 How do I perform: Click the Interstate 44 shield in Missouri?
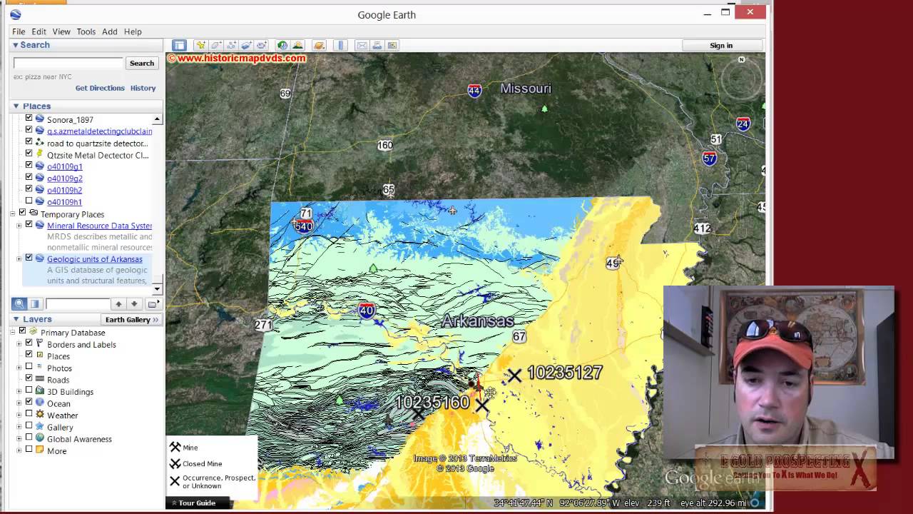[x=474, y=90]
